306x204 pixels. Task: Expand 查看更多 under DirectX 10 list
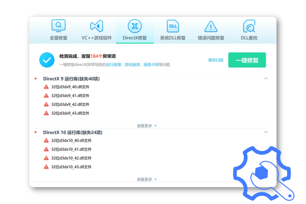(147, 180)
